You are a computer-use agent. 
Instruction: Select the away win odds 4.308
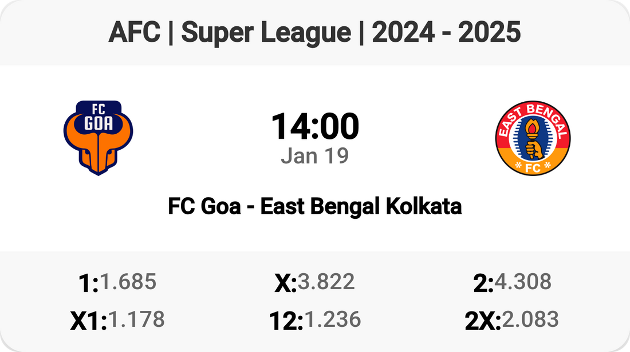(x=523, y=282)
